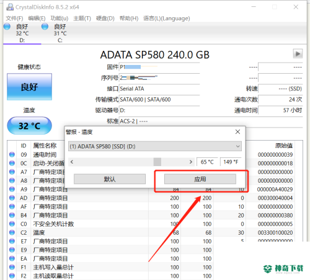Click the right arrow of the temperature slider
Viewport: 310px width, 280px height.
[x=190, y=162]
